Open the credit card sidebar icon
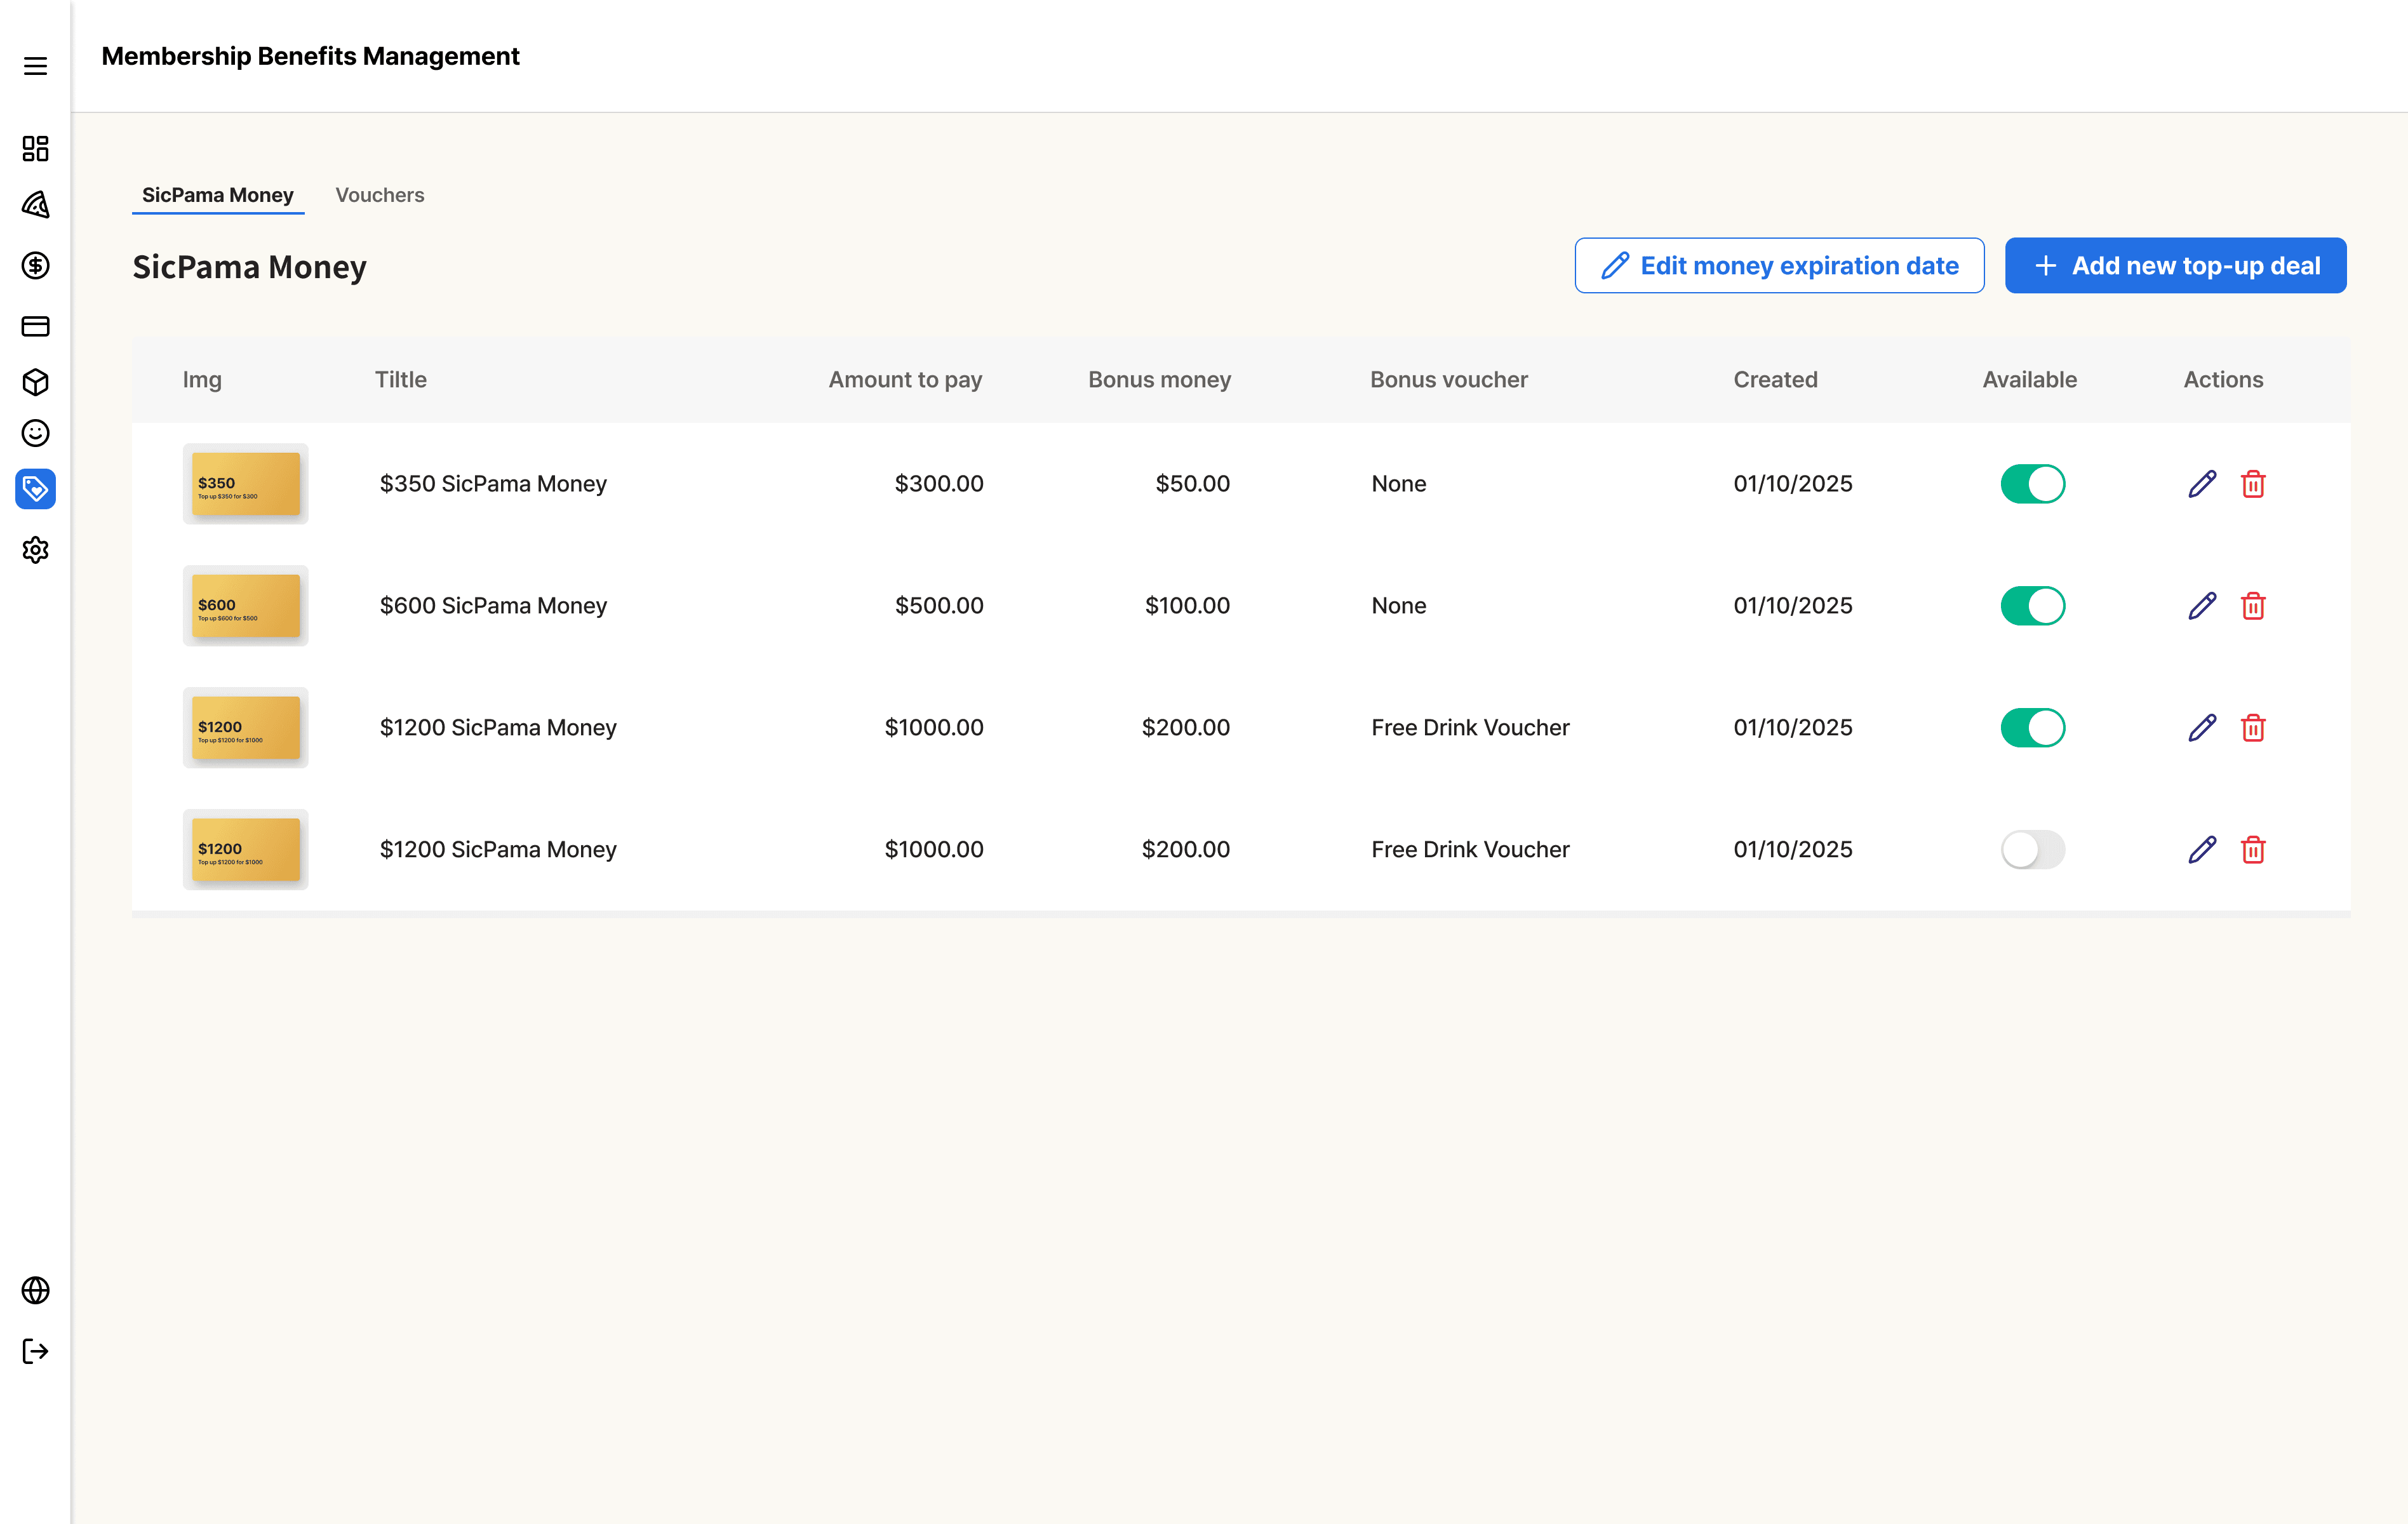Image resolution: width=2408 pixels, height=1524 pixels. (35, 326)
